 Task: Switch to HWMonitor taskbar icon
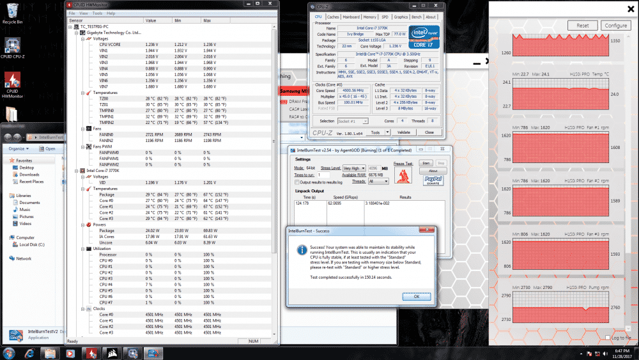tap(91, 353)
